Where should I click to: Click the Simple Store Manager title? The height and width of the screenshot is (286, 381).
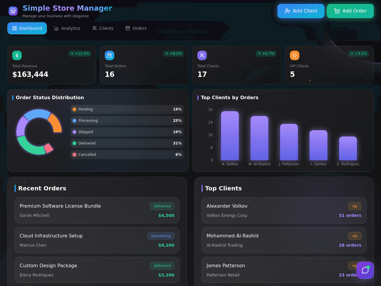click(68, 8)
